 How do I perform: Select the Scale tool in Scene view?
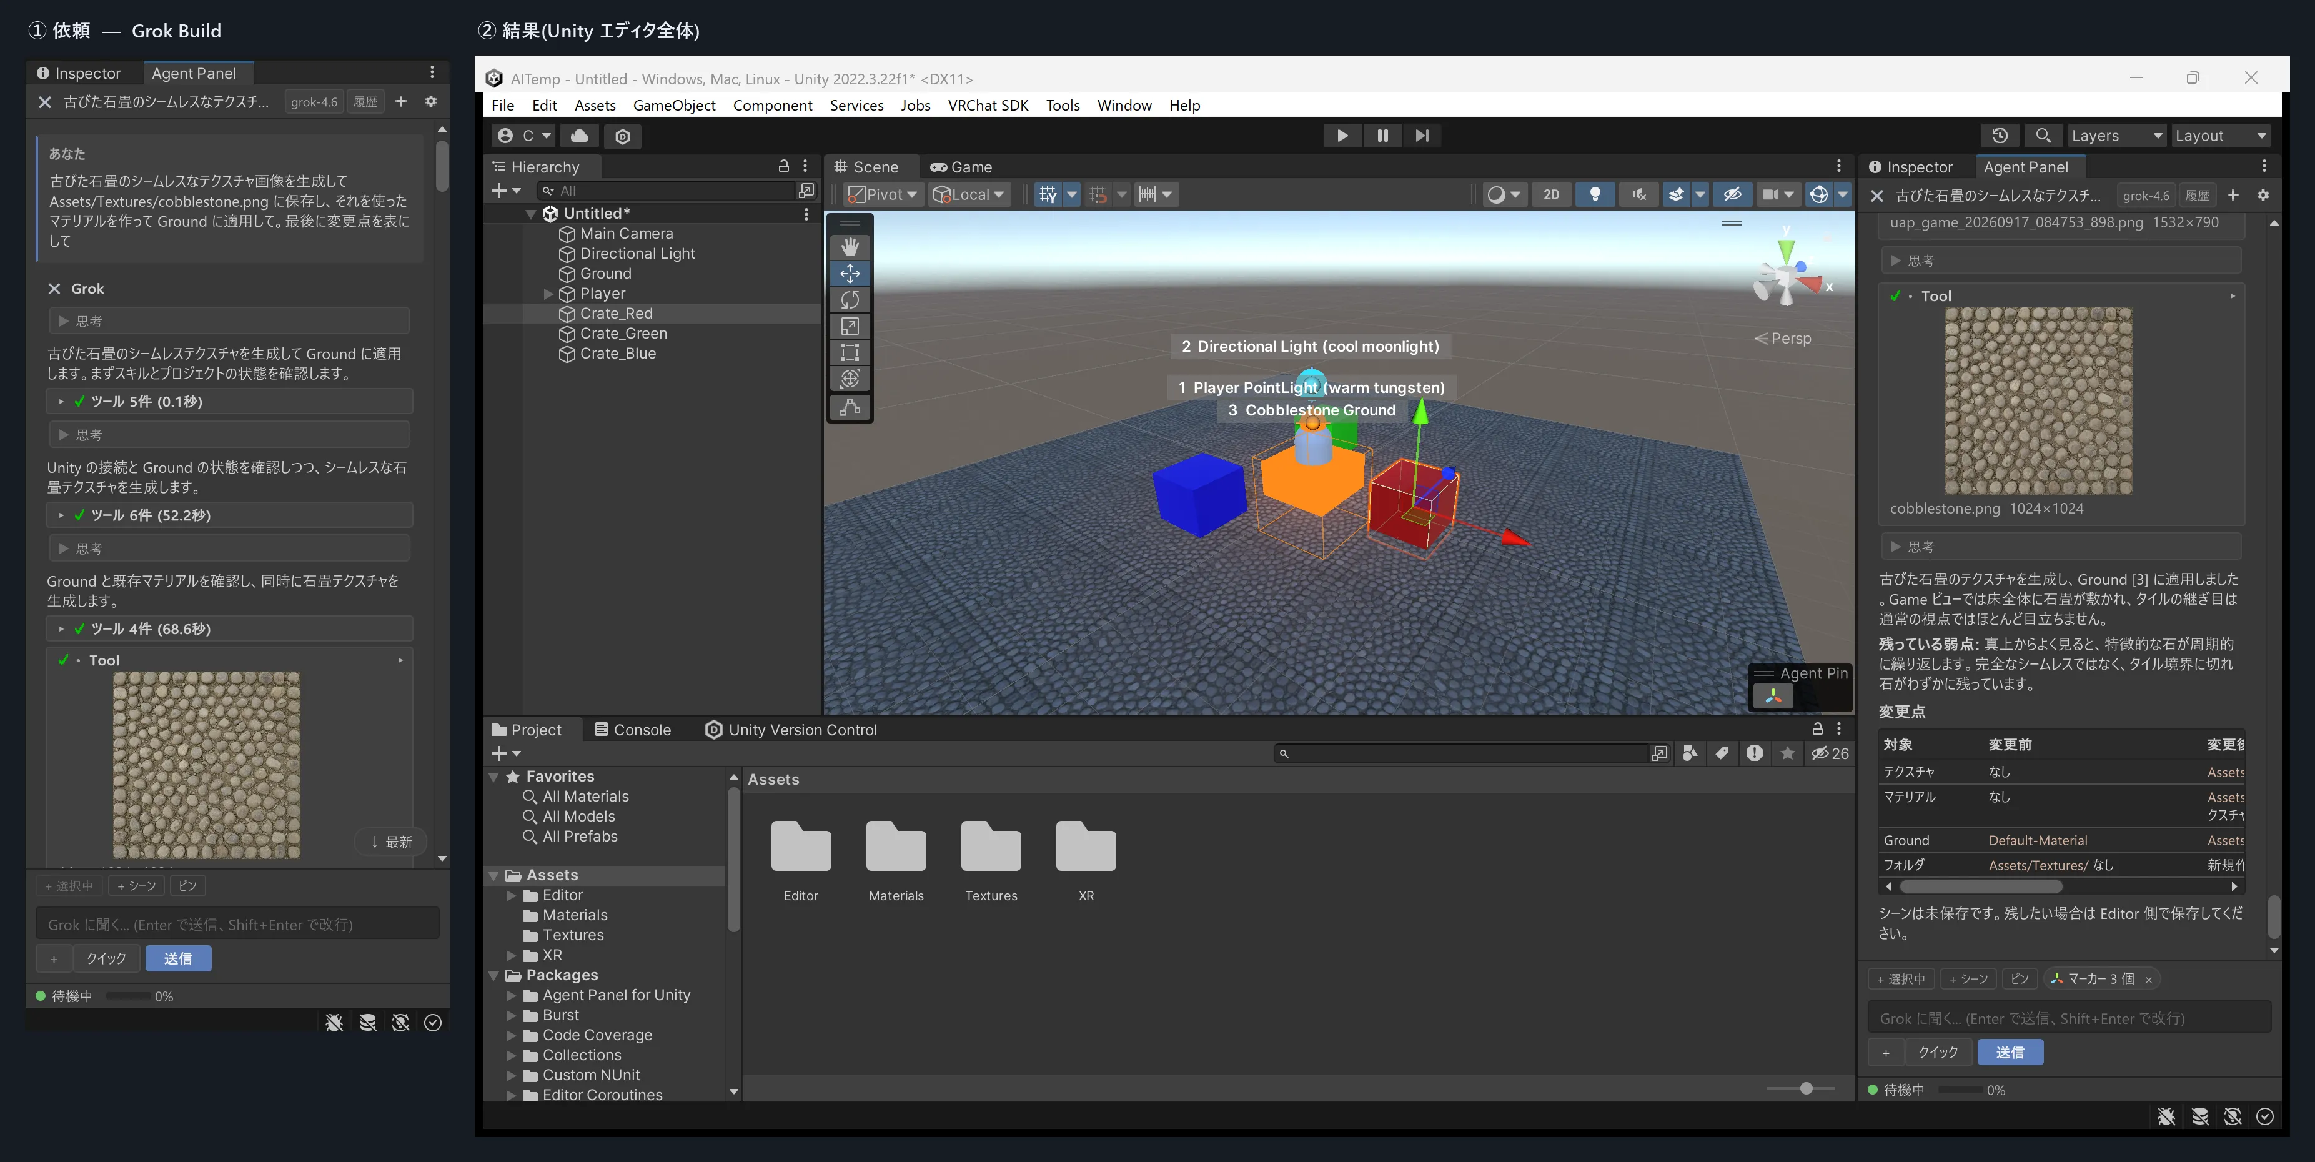[850, 326]
